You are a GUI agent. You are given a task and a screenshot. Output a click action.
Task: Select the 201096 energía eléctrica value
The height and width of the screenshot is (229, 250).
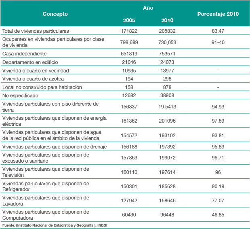167,121
